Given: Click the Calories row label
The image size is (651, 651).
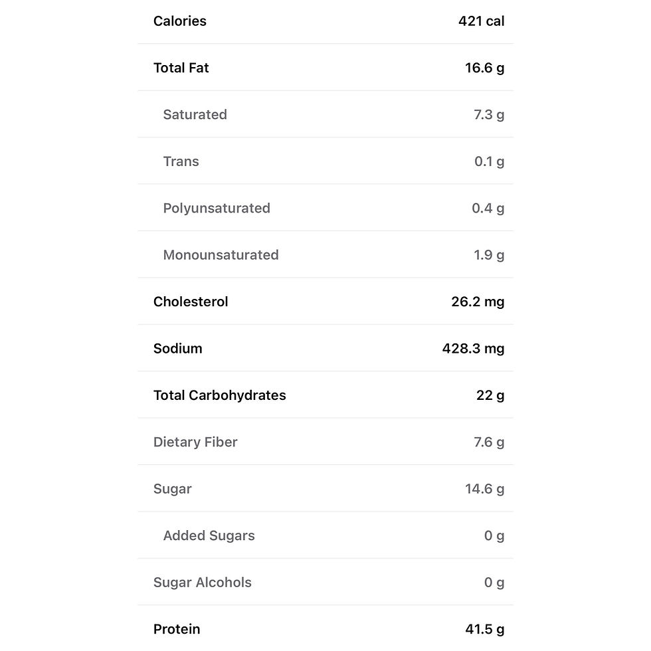Looking at the screenshot, I should click(x=179, y=21).
